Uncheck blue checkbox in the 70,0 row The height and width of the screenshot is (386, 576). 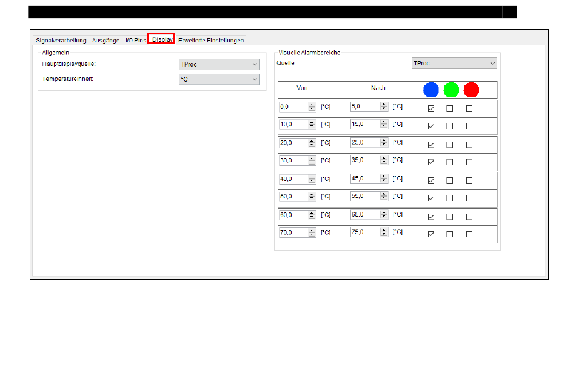tap(431, 234)
